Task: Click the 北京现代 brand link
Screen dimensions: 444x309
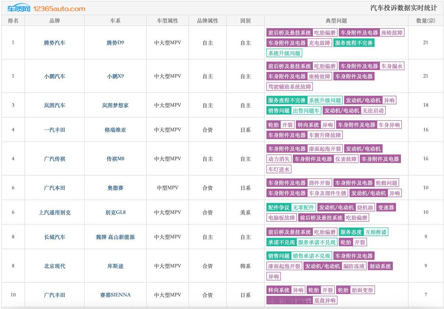Action: pos(54,266)
